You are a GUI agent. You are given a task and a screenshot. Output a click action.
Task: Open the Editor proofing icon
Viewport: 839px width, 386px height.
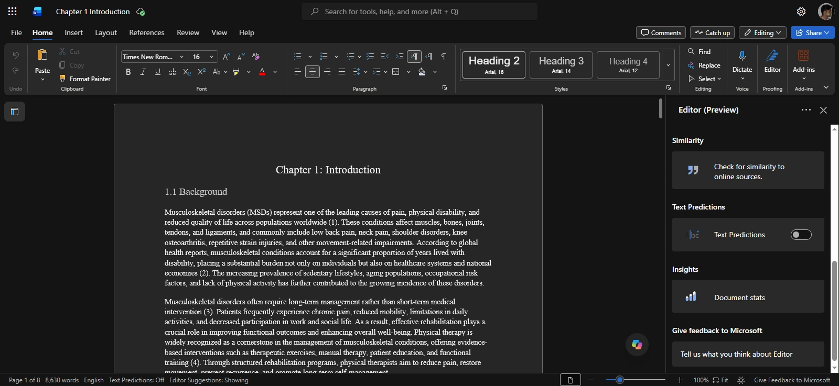tap(772, 56)
